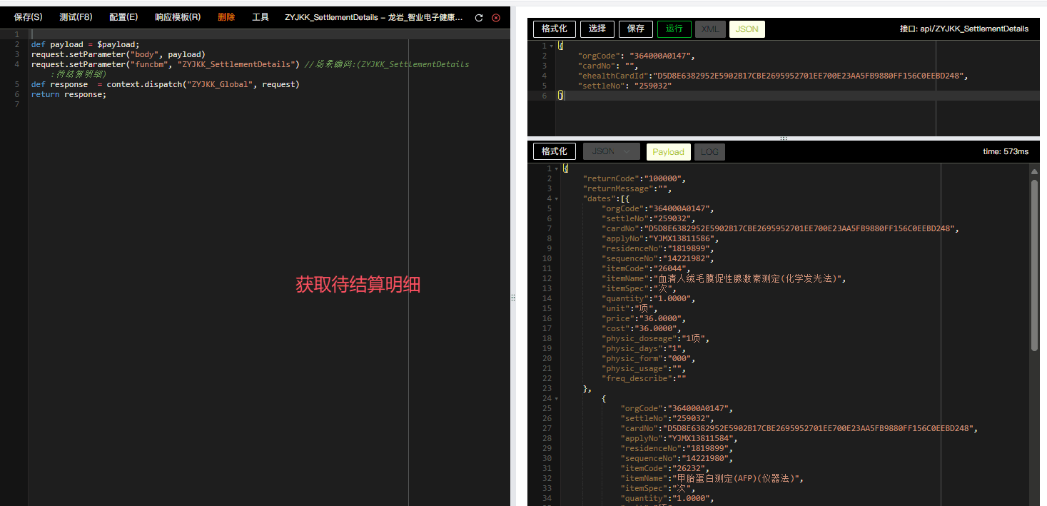Click the 选择 button in request panel
Viewport: 1047px width, 506px height.
pyautogui.click(x=597, y=29)
